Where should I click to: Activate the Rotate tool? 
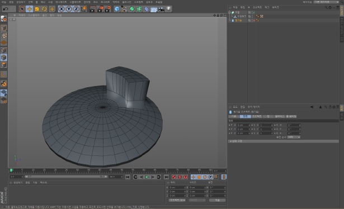(x=44, y=9)
